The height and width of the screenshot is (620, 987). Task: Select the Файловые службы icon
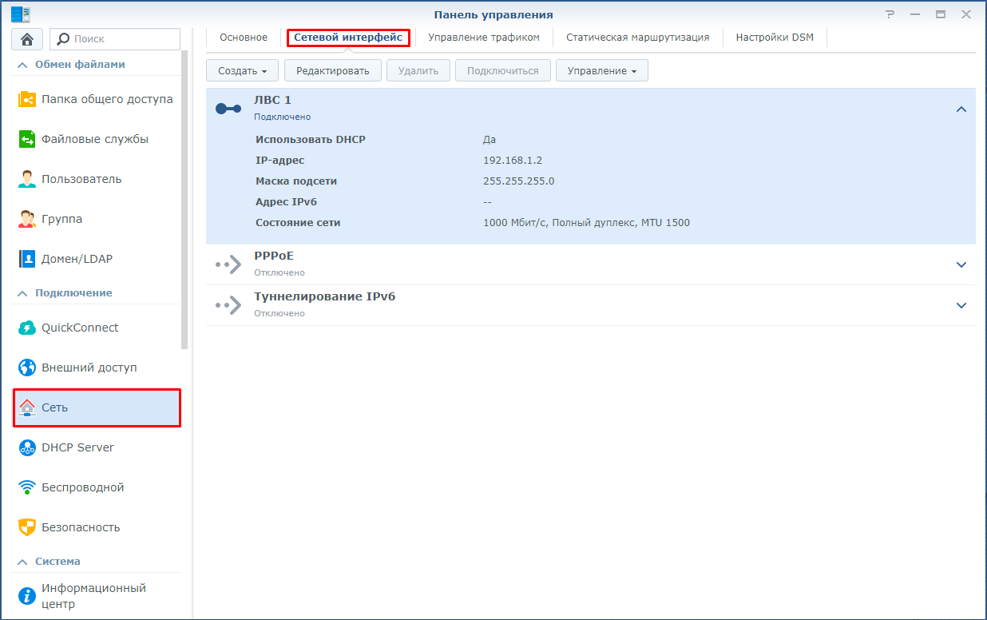(27, 139)
